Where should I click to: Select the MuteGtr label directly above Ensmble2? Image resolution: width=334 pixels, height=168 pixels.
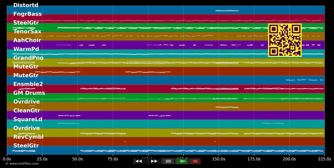(x=26, y=75)
